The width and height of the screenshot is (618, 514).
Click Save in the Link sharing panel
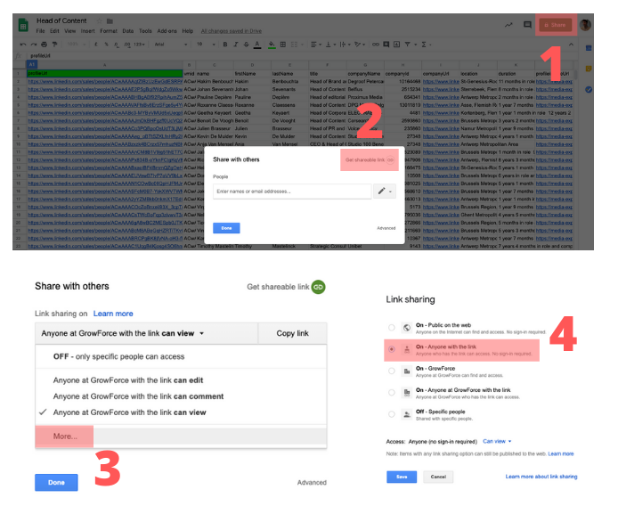pos(402,477)
